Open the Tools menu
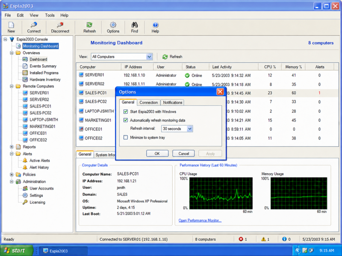 50,15
